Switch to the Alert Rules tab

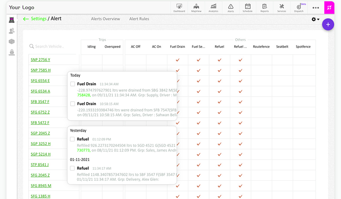pos(139,19)
